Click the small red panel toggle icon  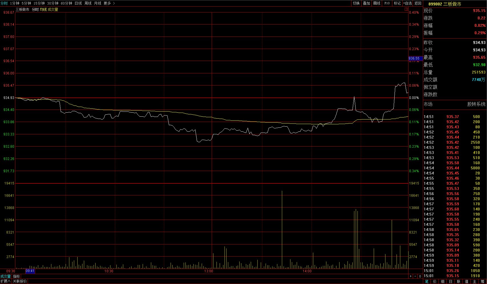click(x=406, y=9)
